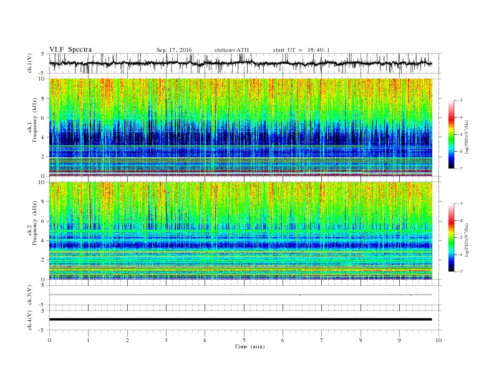Click the "VLF Spectra" plot title
494x382 pixels.
[70, 49]
